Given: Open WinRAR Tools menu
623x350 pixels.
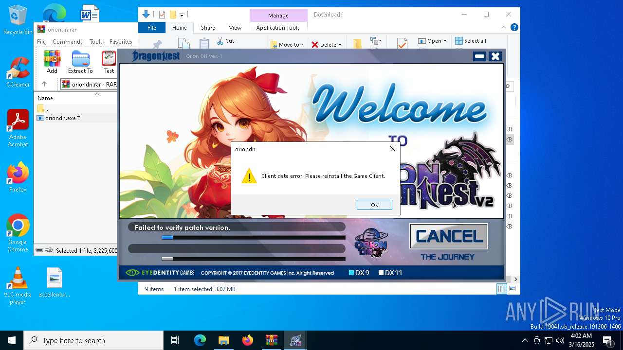Looking at the screenshot, I should click(x=96, y=42).
